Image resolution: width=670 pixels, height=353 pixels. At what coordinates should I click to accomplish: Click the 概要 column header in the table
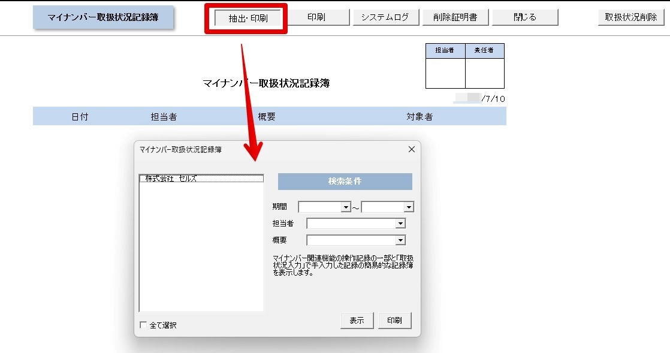[267, 117]
